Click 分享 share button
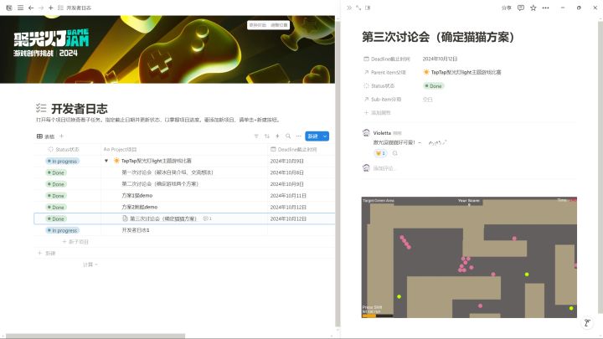 [507, 8]
